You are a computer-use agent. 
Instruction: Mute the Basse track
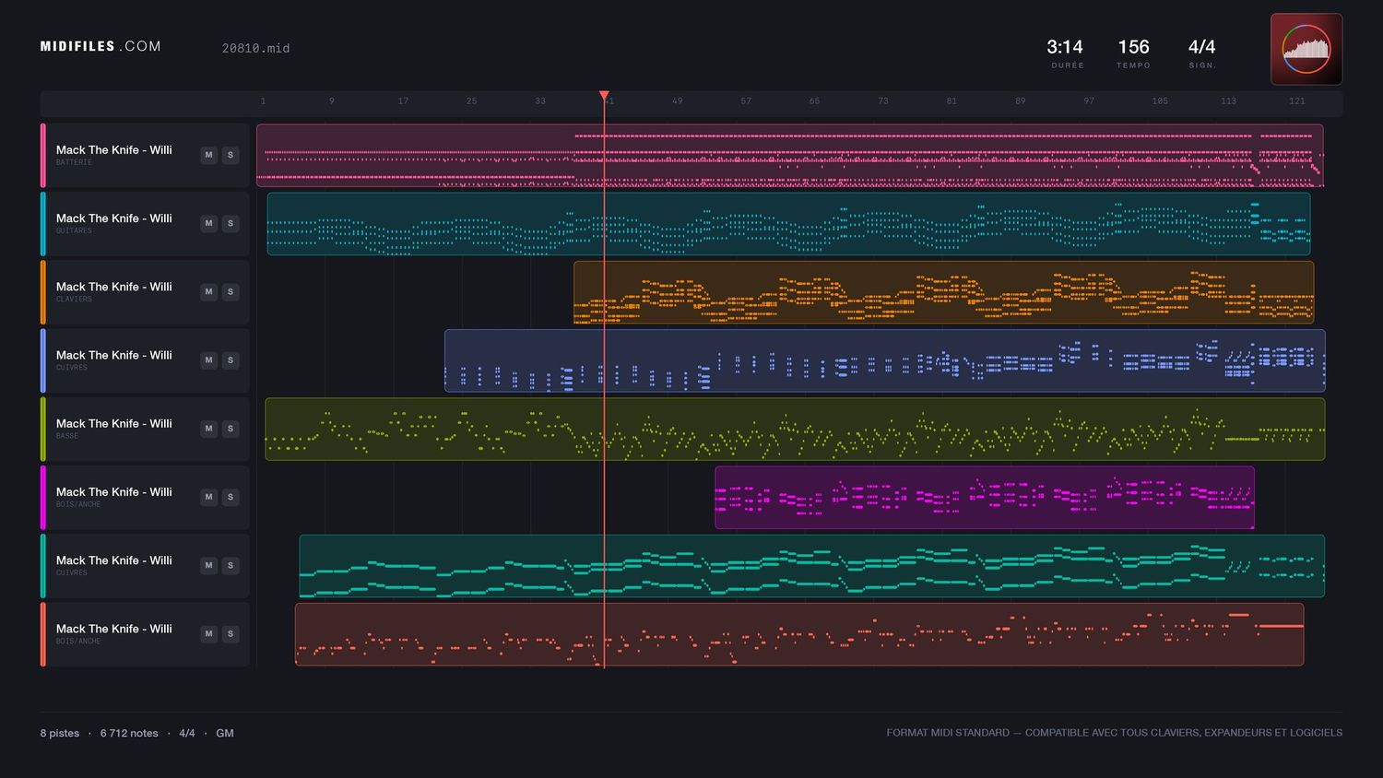coord(208,429)
